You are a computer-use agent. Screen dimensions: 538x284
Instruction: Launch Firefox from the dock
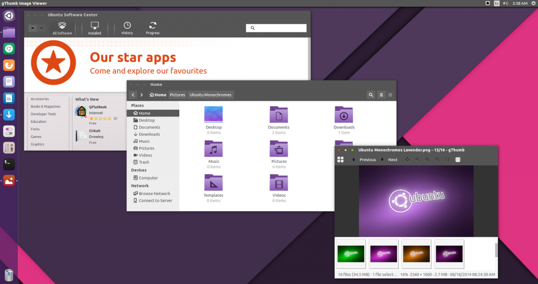(x=9, y=65)
